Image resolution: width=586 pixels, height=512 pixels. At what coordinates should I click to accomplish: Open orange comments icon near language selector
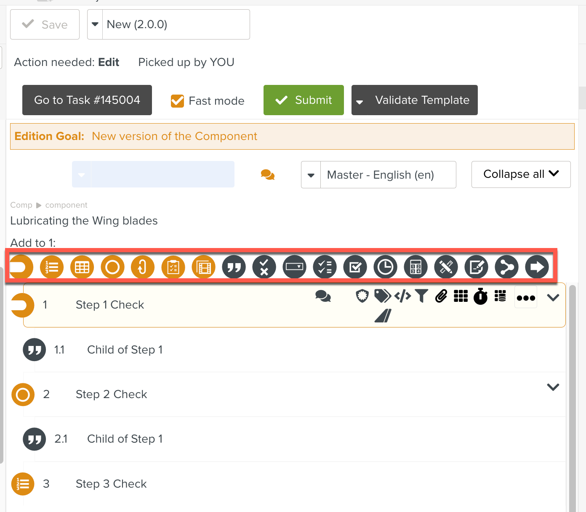point(268,174)
